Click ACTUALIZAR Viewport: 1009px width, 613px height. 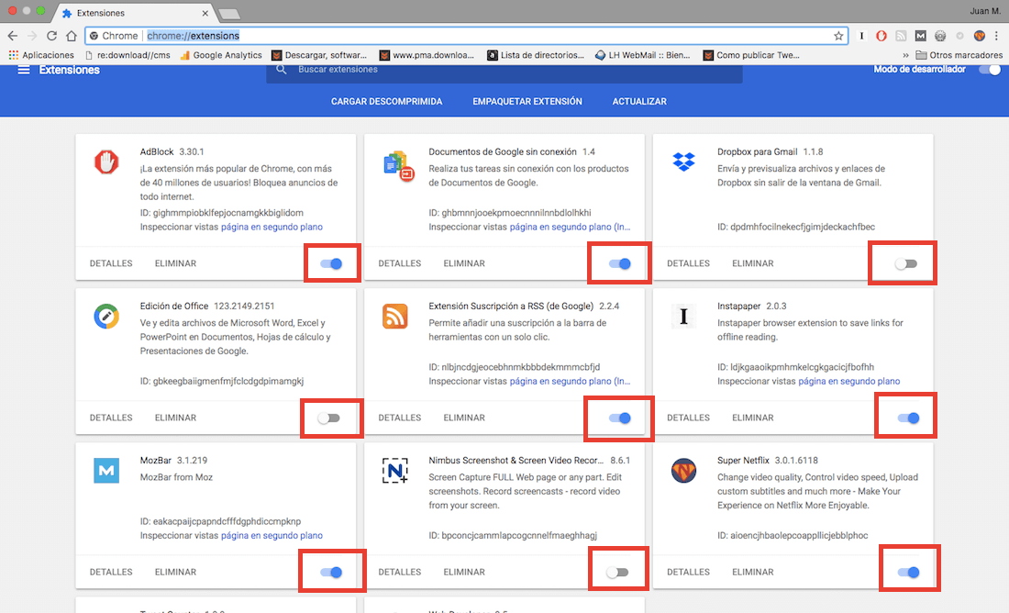[639, 102]
